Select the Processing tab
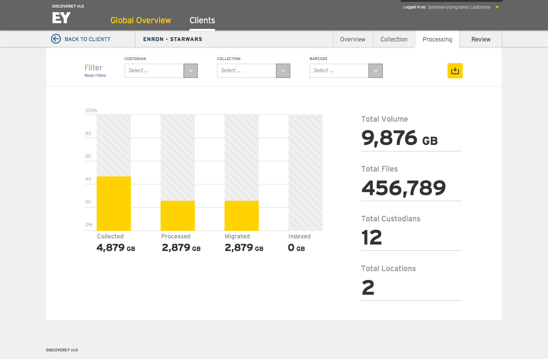The image size is (548, 359). pyautogui.click(x=437, y=39)
